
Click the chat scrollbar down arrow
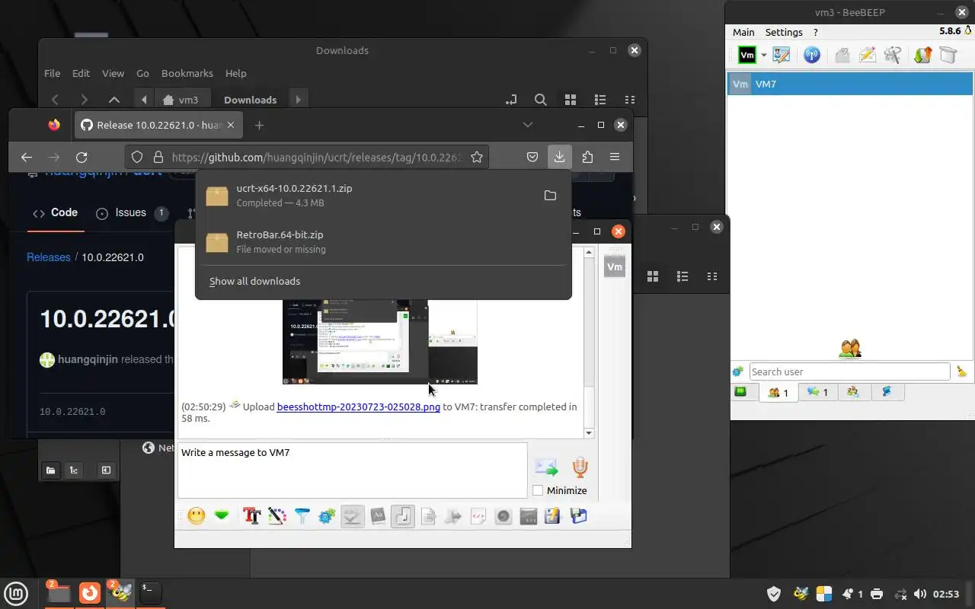[589, 432]
